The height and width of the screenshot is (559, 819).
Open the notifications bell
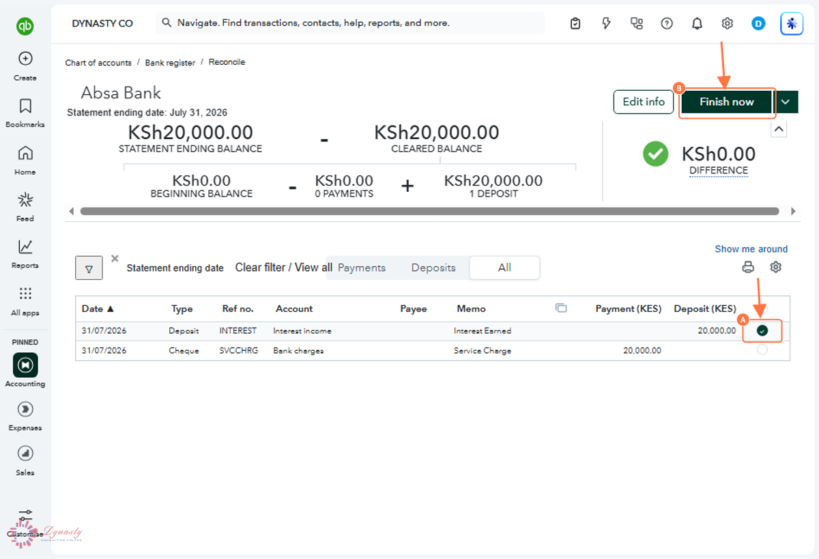pyautogui.click(x=697, y=24)
